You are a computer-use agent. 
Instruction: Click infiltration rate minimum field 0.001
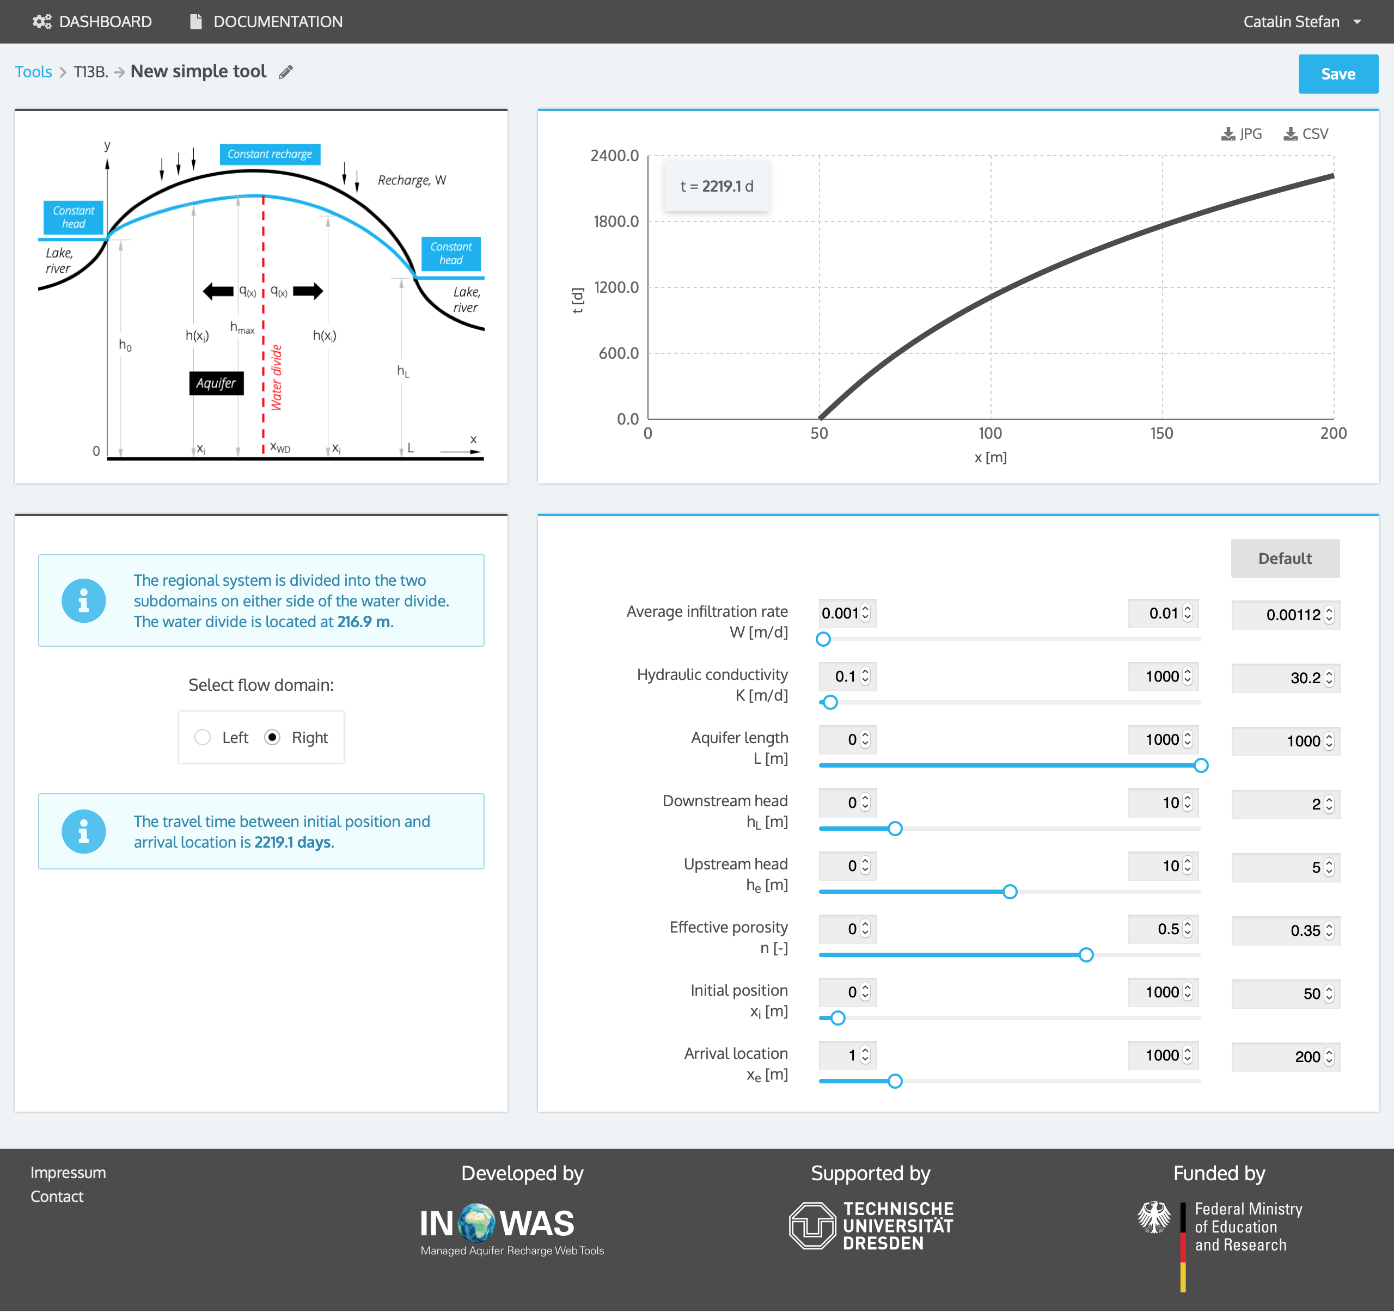point(847,613)
